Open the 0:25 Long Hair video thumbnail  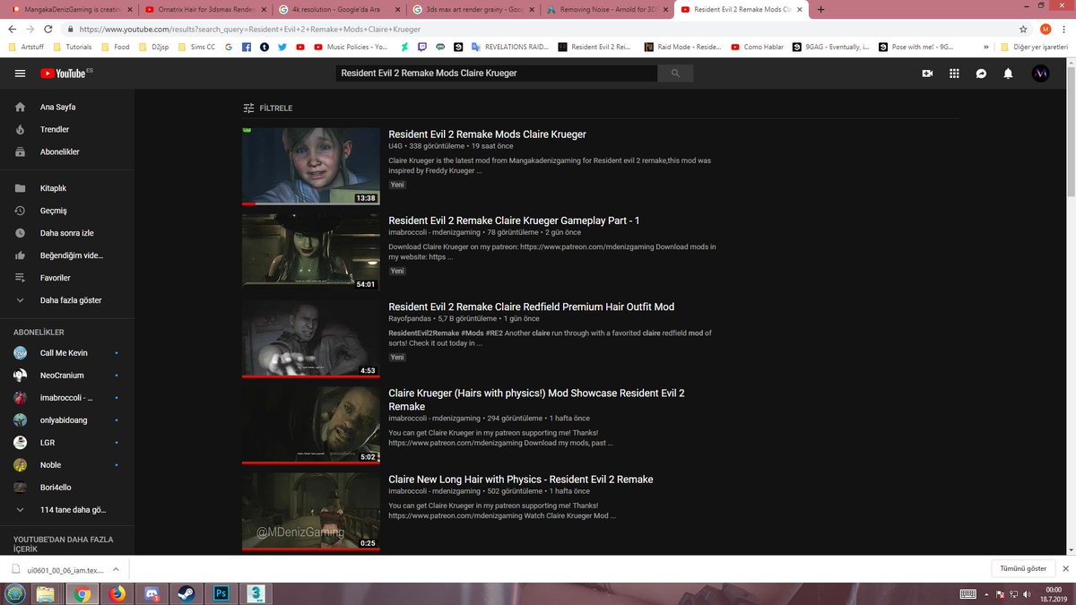tap(311, 511)
